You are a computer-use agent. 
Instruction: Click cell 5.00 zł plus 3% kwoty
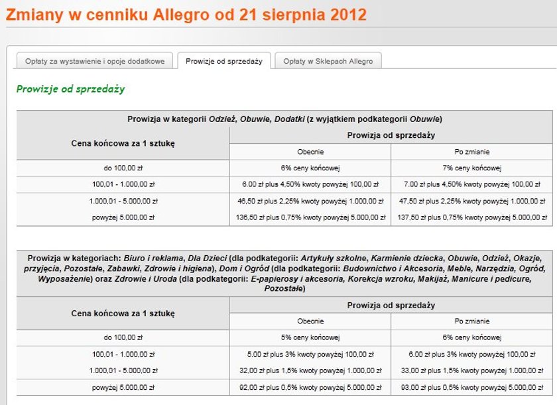coord(310,354)
